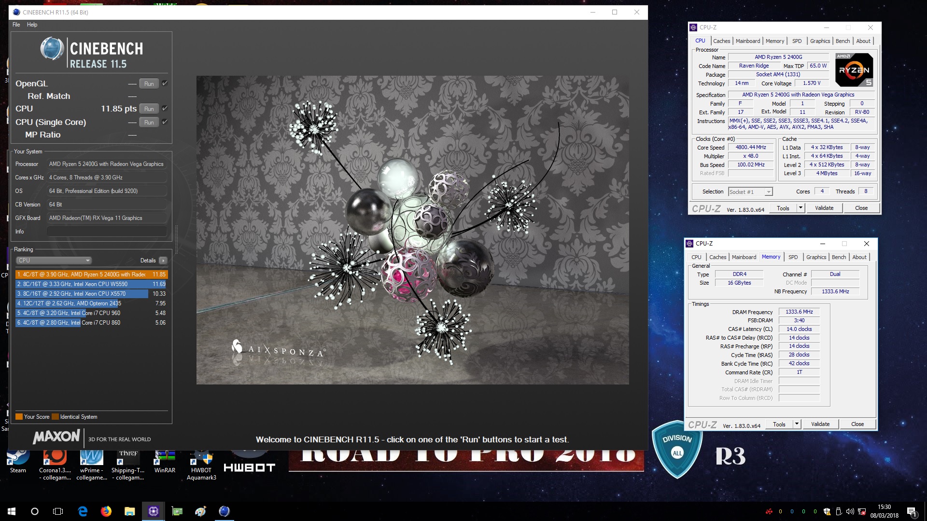Click the safely remove USB tray icon

click(839, 511)
